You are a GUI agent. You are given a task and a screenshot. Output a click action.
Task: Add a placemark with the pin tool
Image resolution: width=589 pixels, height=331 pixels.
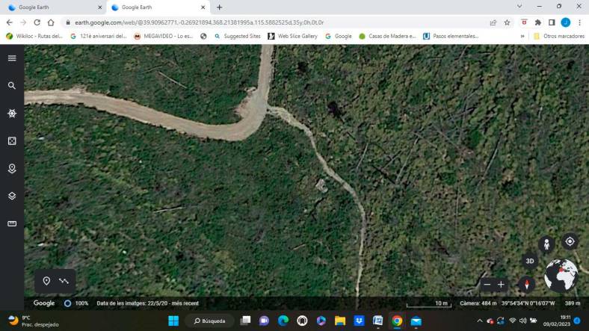[x=46, y=281]
